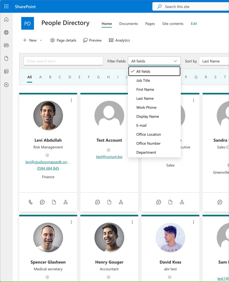Click the Home icon in left sidebar
229x282 pixels.
tap(6, 19)
